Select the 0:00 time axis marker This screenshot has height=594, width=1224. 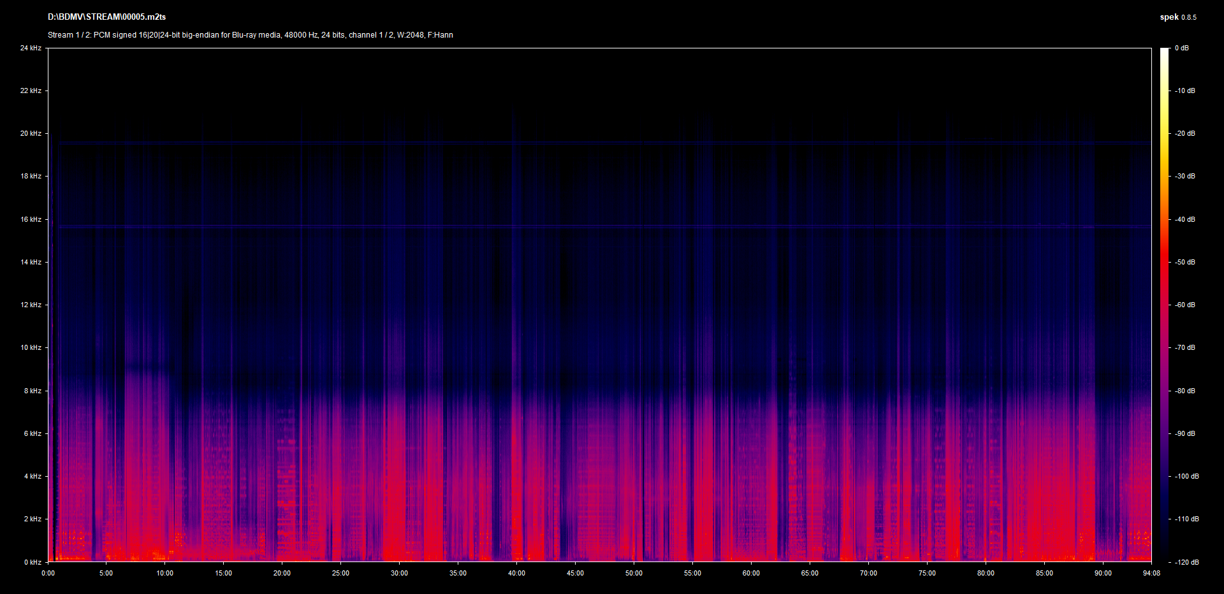coord(48,573)
